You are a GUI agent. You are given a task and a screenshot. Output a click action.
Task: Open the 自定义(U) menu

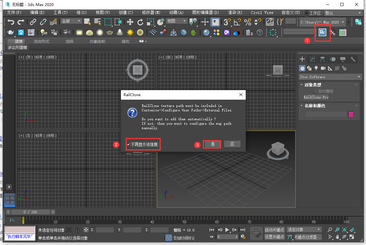pyautogui.click(x=290, y=13)
